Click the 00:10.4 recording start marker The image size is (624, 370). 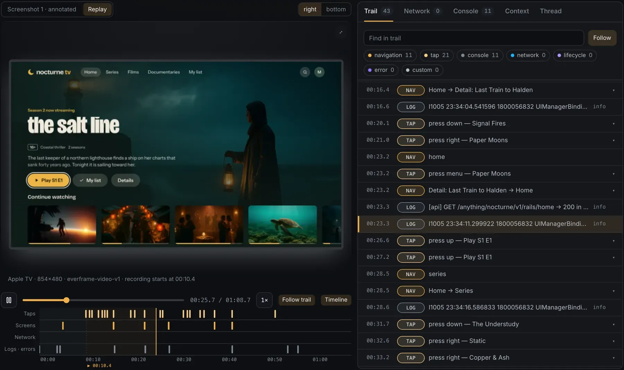click(x=99, y=365)
